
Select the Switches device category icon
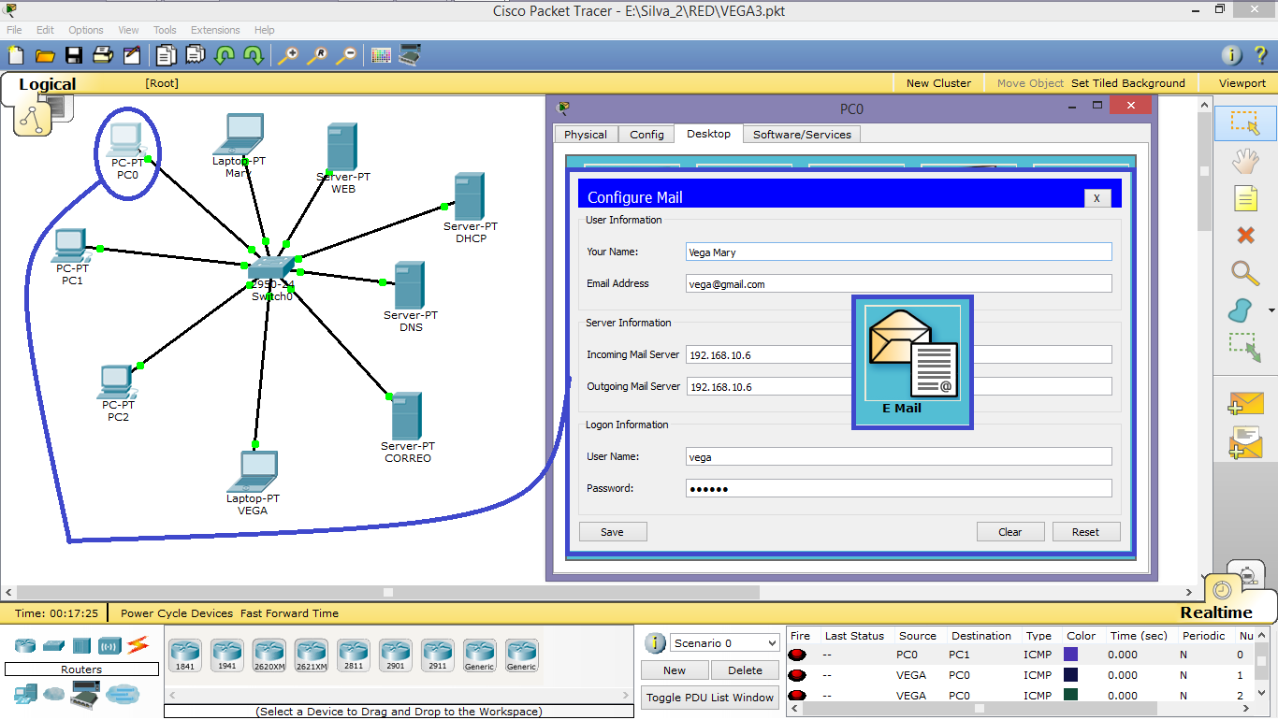tap(53, 645)
